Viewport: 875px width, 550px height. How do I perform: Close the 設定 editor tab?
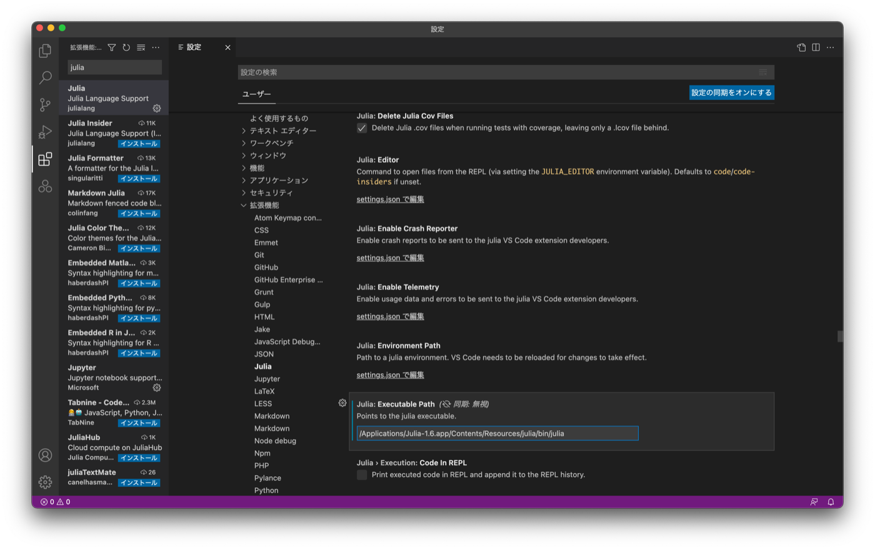227,47
